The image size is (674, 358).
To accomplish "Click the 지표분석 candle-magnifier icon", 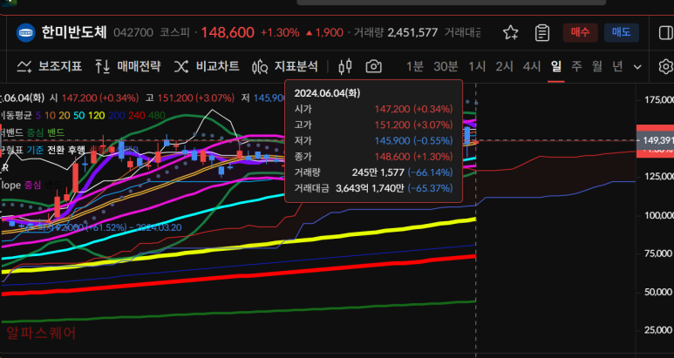I will tap(260, 66).
